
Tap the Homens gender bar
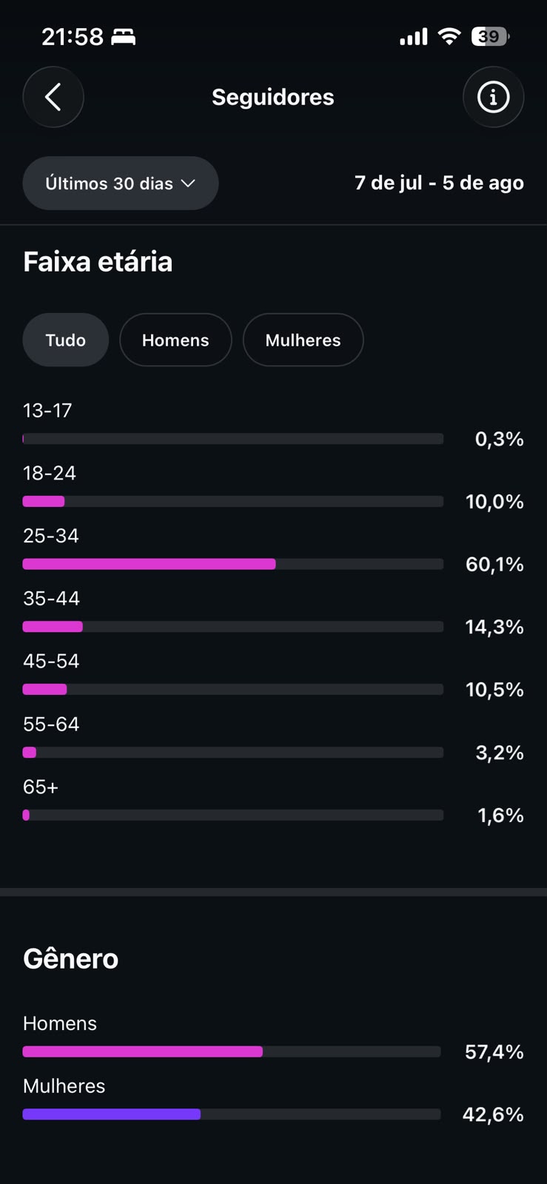coord(232,1052)
